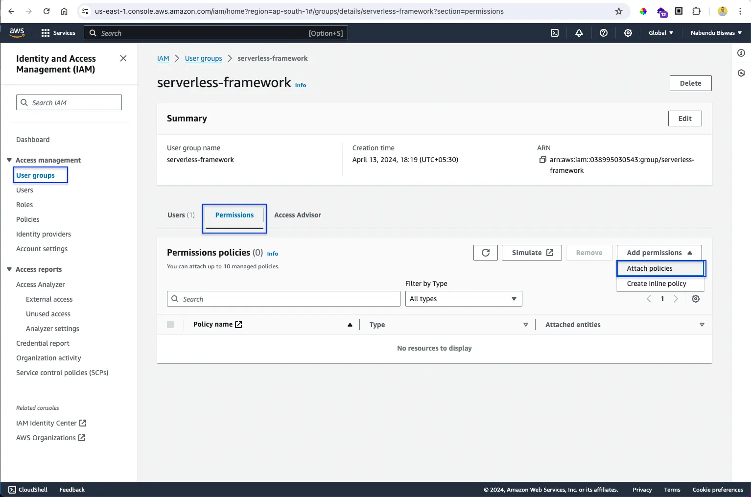Toggle the select-all policies checkbox
Screen dimensions: 751x497
click(170, 325)
